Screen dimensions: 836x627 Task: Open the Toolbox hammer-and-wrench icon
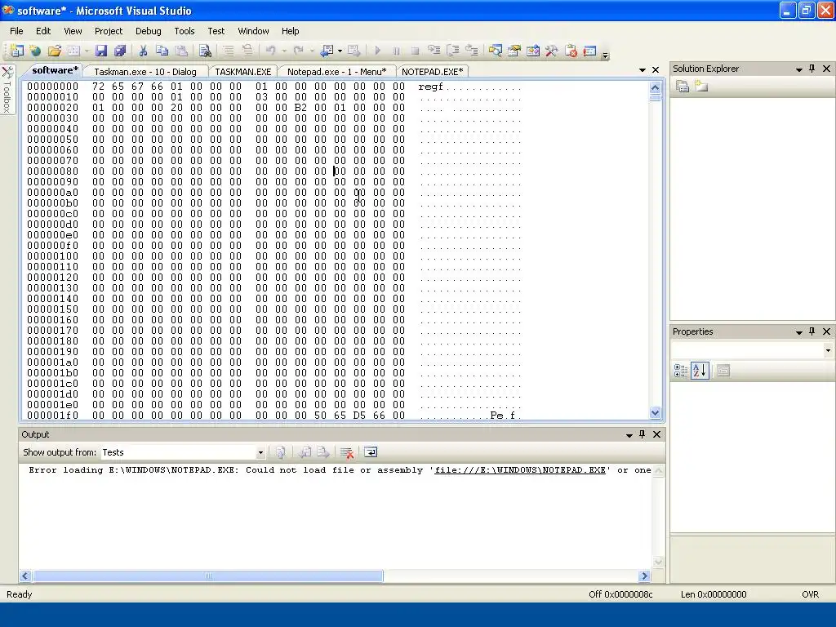coord(552,51)
